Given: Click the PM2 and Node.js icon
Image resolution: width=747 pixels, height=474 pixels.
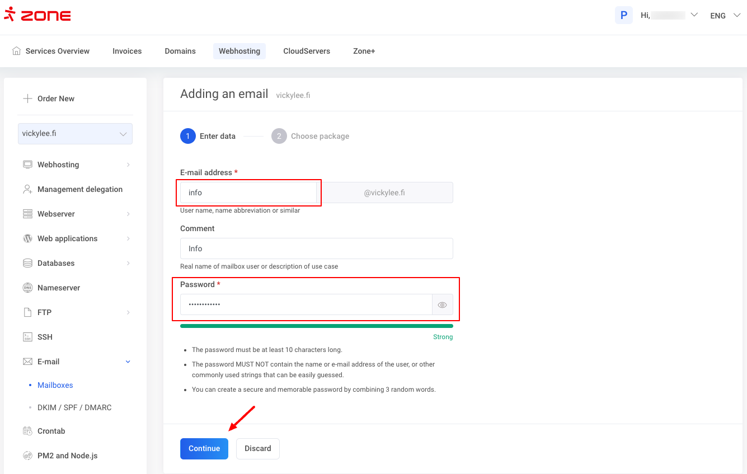Looking at the screenshot, I should click(x=27, y=456).
